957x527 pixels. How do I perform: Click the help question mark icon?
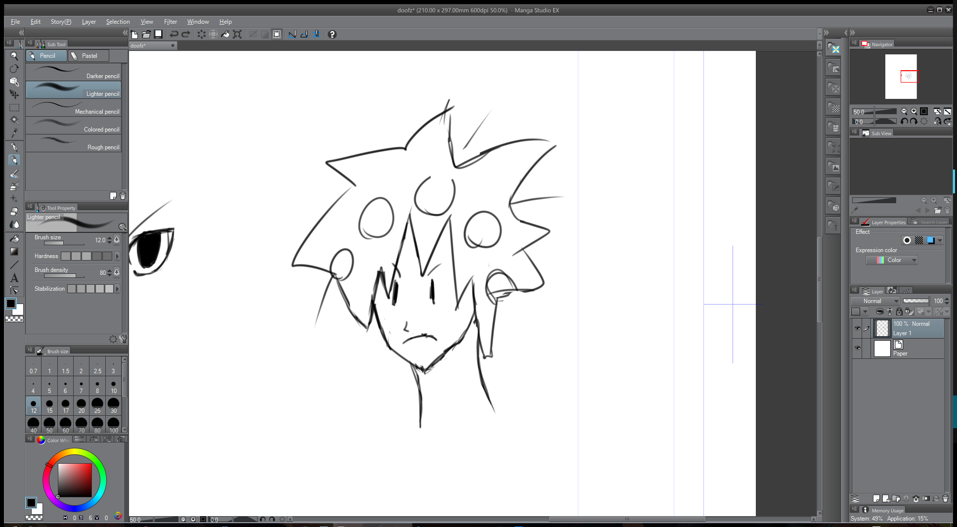332,34
